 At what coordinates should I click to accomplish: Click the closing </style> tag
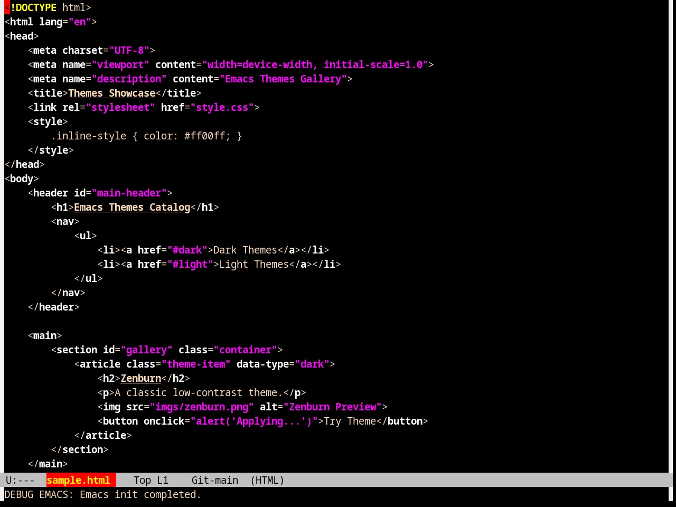tap(51, 150)
